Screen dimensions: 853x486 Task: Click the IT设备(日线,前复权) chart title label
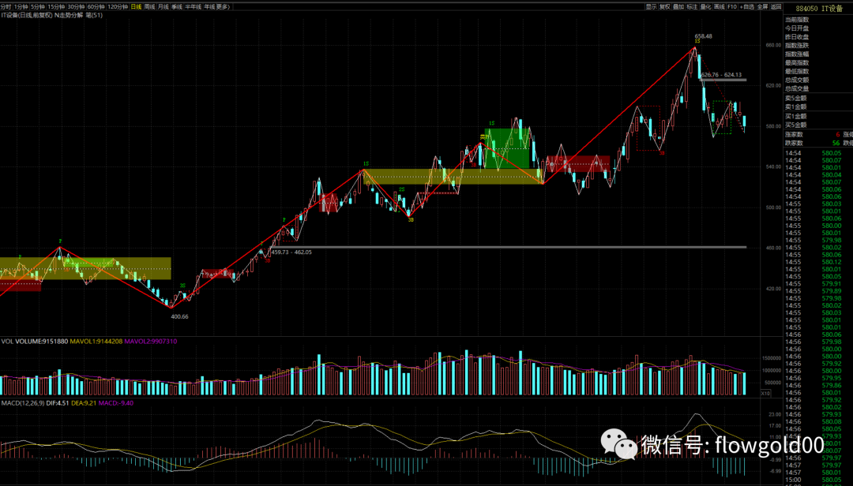(x=27, y=15)
